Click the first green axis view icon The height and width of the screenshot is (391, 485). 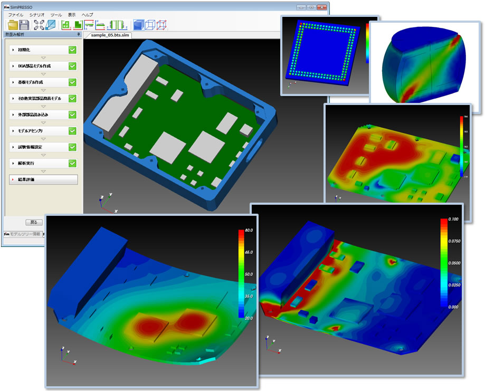click(66, 25)
